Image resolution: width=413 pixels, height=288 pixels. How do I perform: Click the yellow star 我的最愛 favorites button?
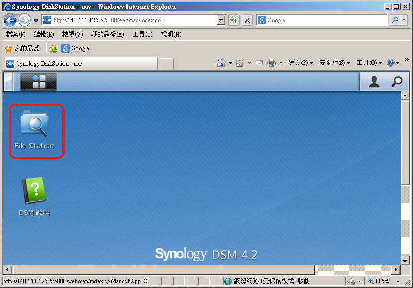coord(22,48)
